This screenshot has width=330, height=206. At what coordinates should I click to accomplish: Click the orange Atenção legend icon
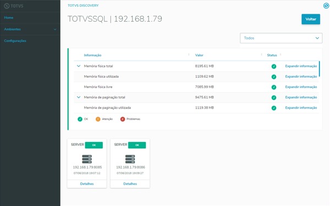[98, 119]
